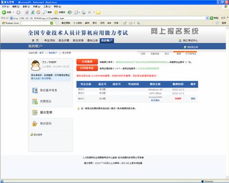
Task: Click the IE Back arrow button
Action: coord(4,13)
